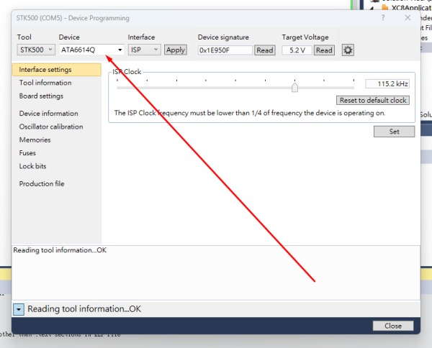The width and height of the screenshot is (432, 348).
Task: Click the Close button at bottom
Action: [x=393, y=326]
